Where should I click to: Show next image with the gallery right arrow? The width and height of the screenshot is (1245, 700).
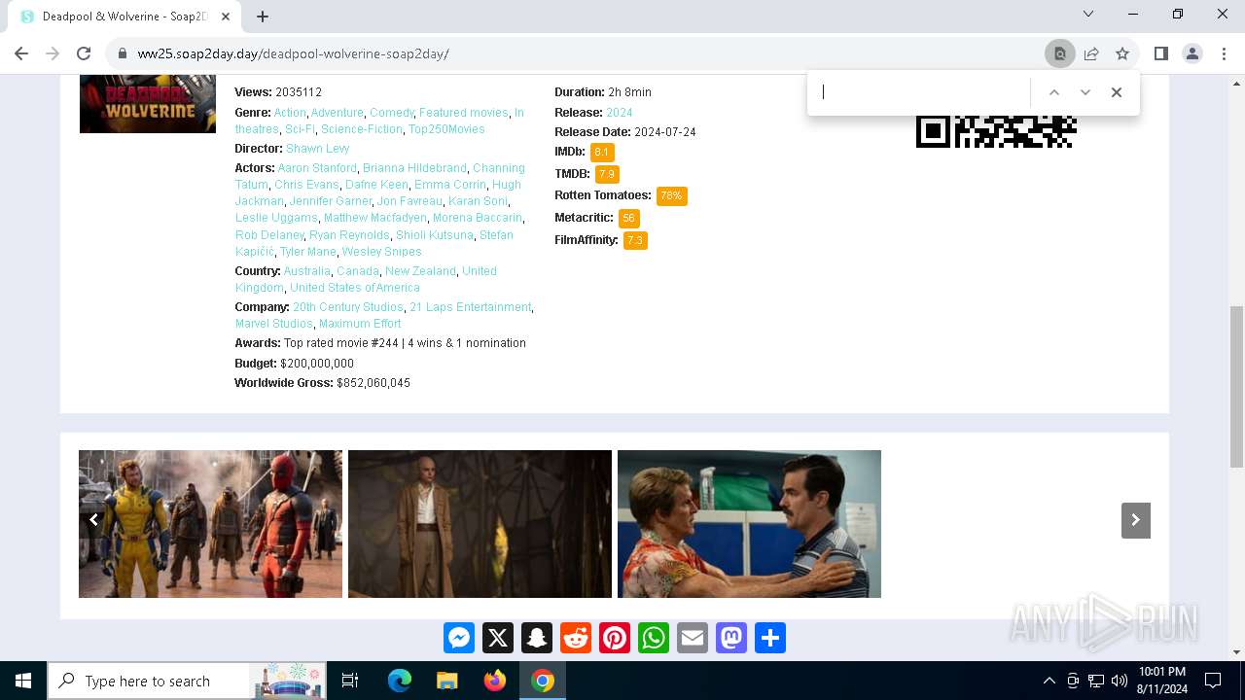click(1135, 520)
